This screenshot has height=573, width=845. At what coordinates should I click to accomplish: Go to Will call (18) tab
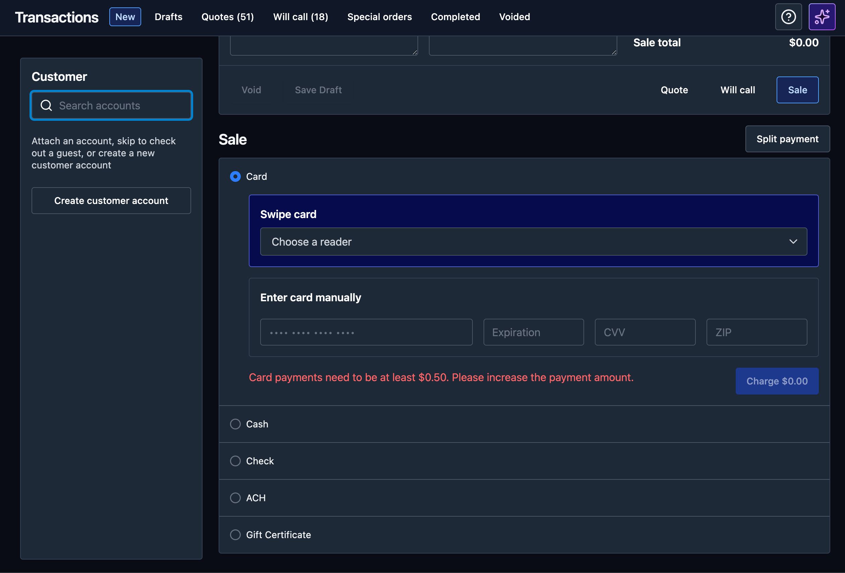point(300,17)
